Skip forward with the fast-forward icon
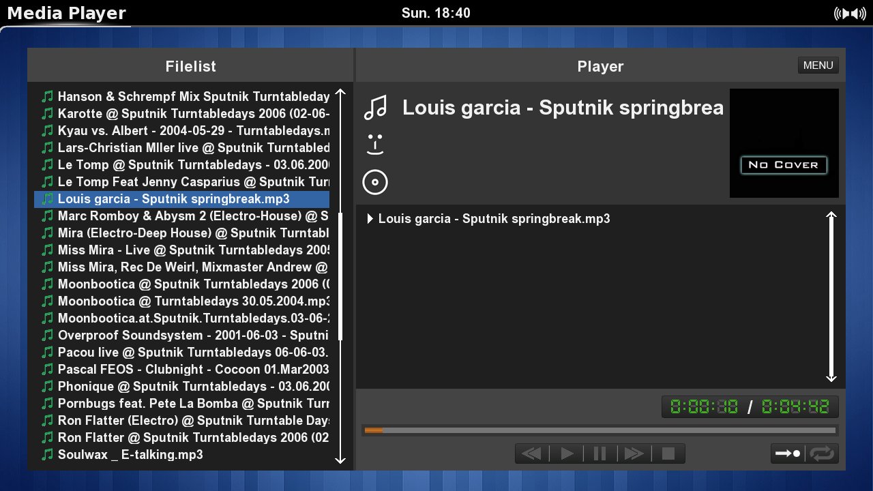Viewport: 873px width, 491px height. tap(634, 453)
